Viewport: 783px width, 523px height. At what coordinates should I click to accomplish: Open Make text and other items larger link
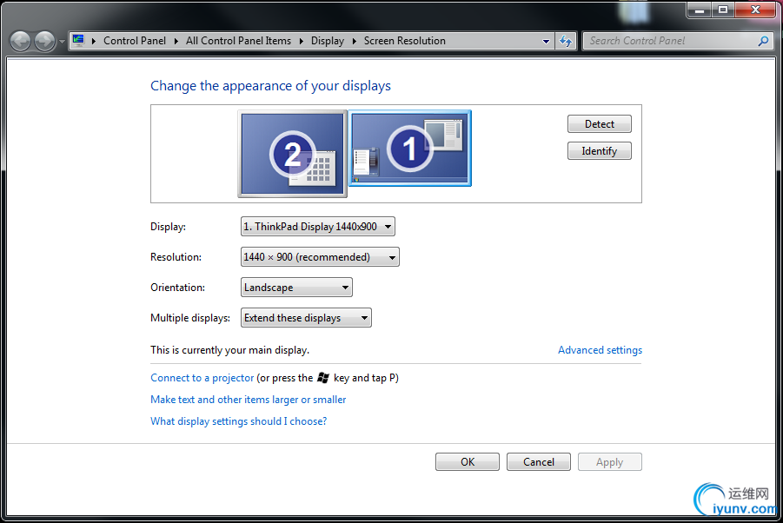tap(249, 400)
